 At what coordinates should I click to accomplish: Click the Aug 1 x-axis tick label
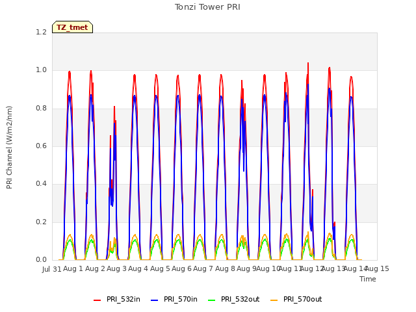(x=73, y=268)
